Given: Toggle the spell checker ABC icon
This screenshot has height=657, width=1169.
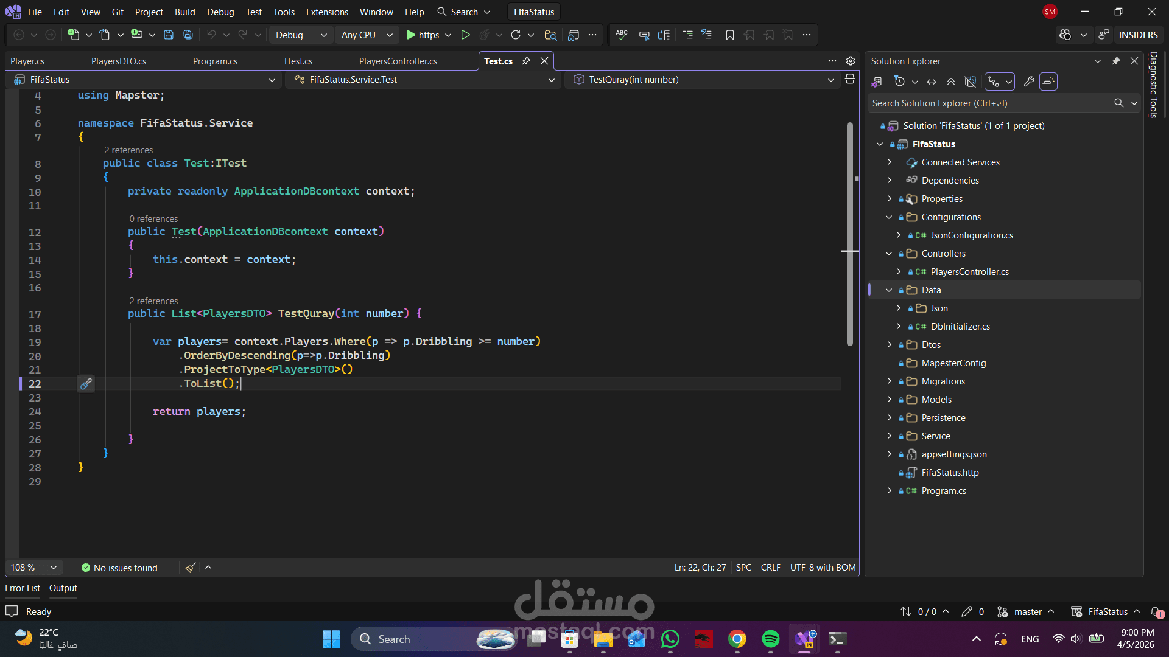Looking at the screenshot, I should tap(621, 35).
